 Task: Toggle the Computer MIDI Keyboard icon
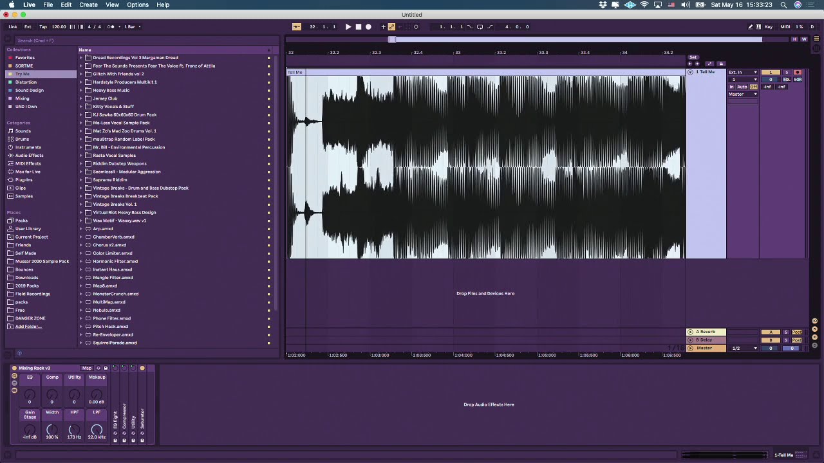coord(759,27)
